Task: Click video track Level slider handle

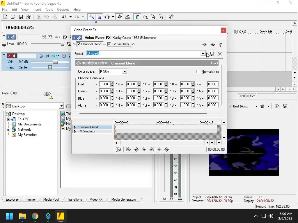Action: coord(62,44)
